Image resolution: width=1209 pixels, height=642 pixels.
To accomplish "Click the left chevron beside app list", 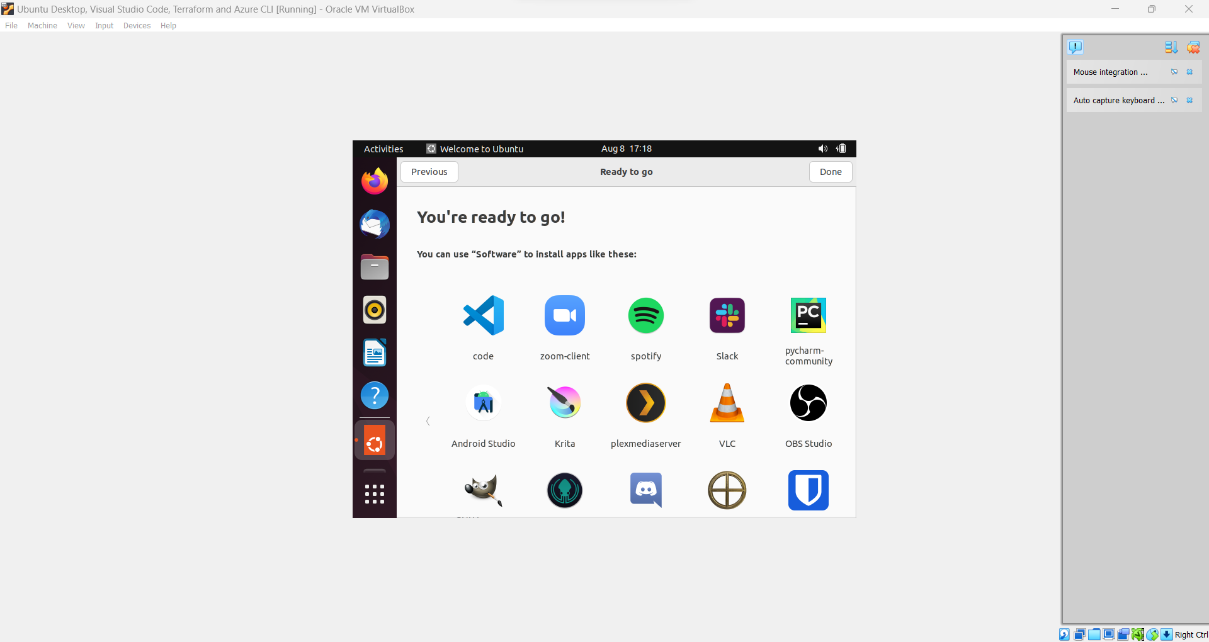I will [x=428, y=421].
